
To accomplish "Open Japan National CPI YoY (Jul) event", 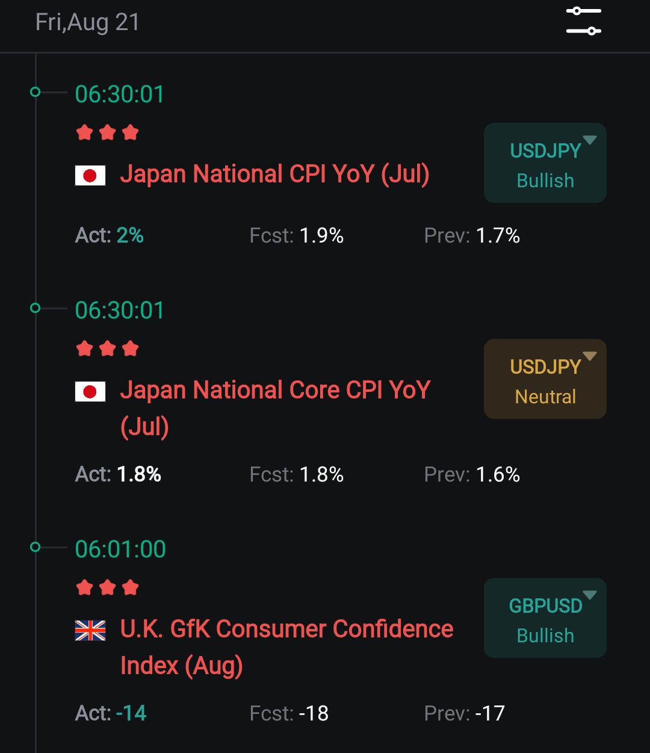I will (274, 175).
